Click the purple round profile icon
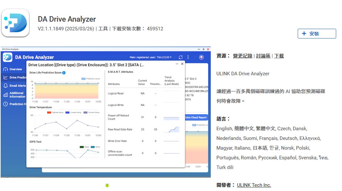This screenshot has width=342, height=191. [201, 57]
